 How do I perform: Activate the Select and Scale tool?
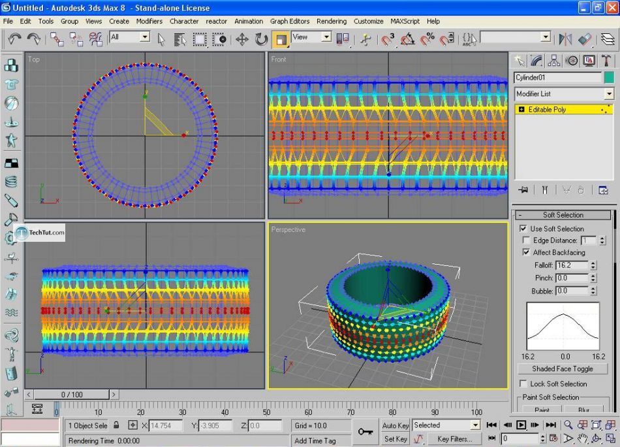tap(281, 39)
